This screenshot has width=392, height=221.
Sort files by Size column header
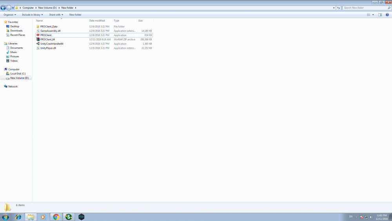point(140,20)
